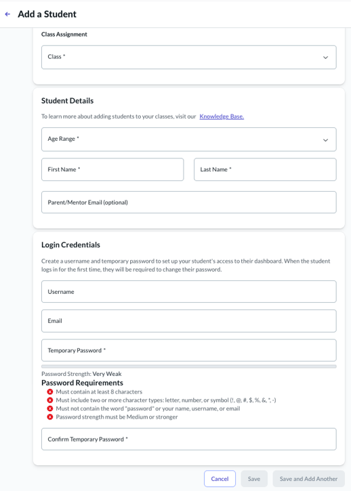Click the Temporary Password field
Screen dimensions: 351x491
(x=188, y=350)
